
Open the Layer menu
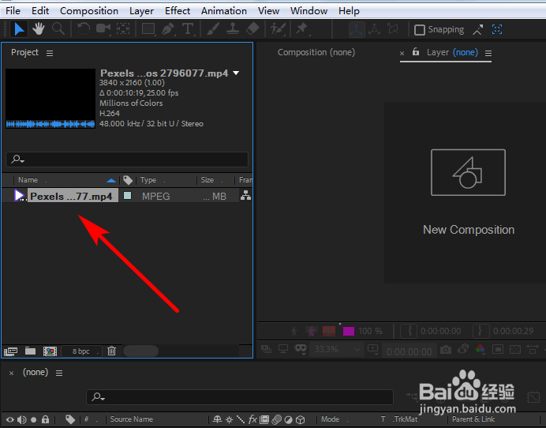[x=141, y=11]
